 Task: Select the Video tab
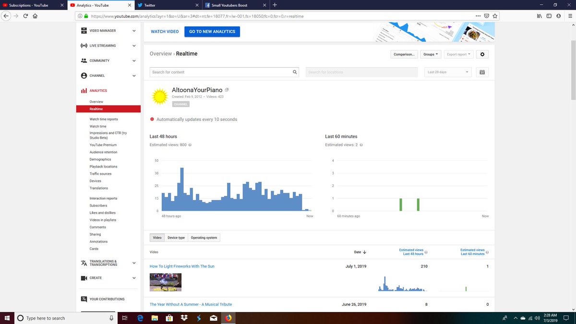coord(157,238)
